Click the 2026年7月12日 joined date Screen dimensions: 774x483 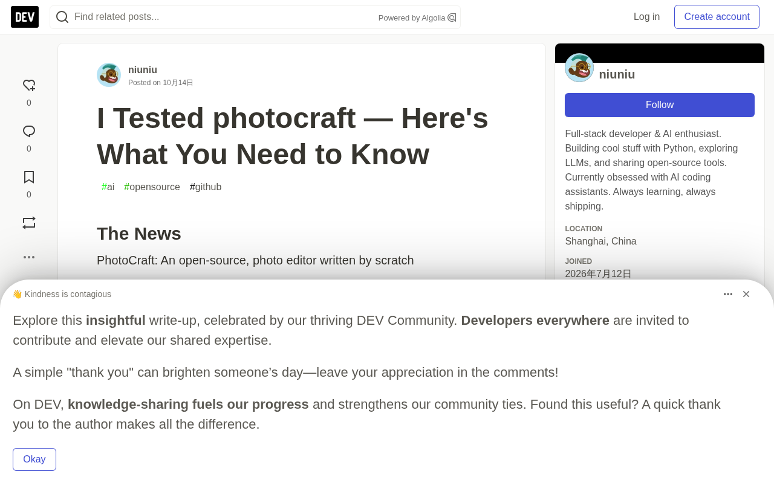click(599, 274)
